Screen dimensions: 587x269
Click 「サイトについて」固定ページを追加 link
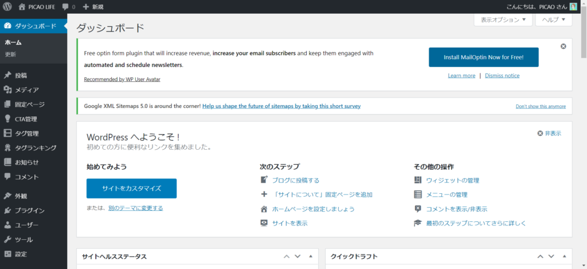322,195
